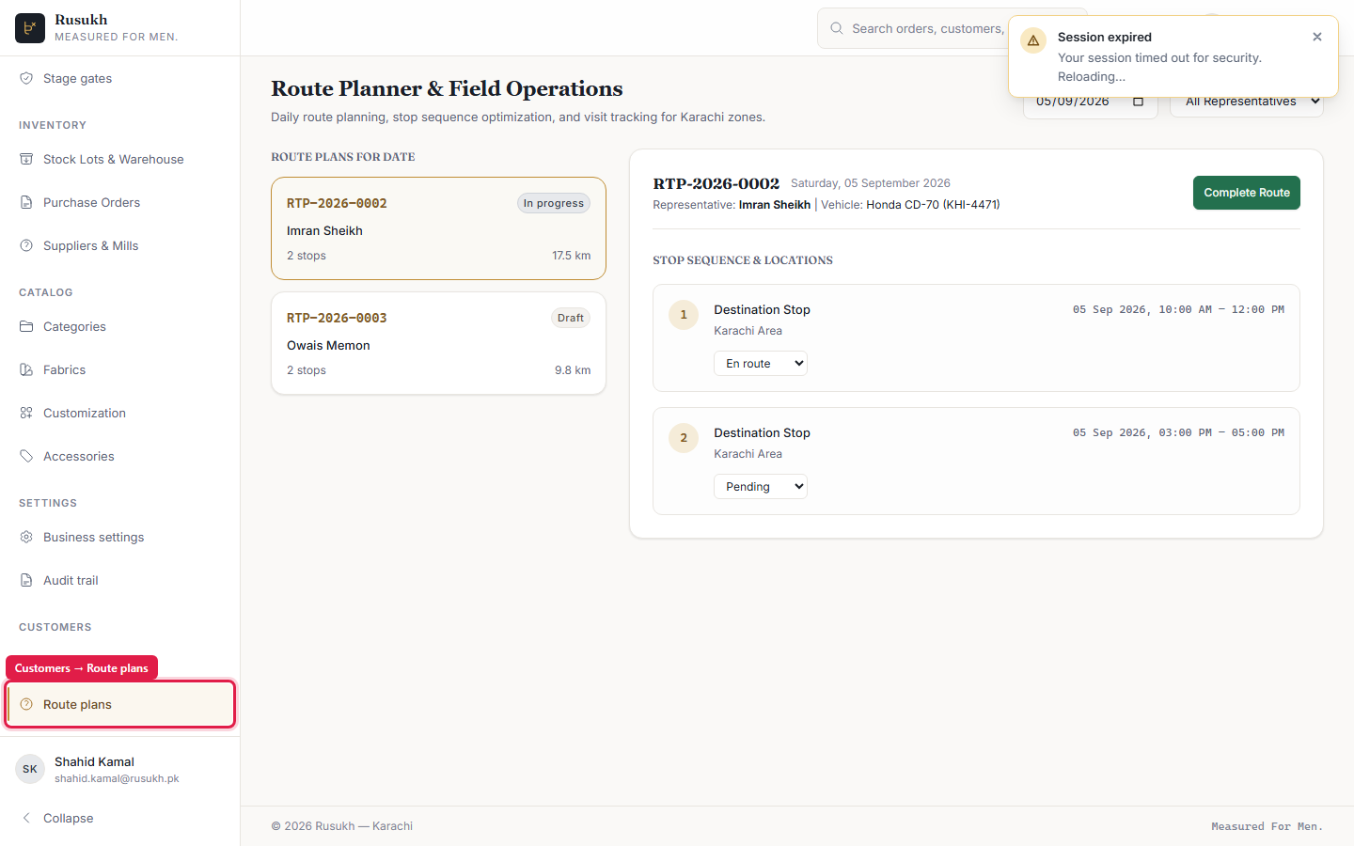1354x846 pixels.
Task: Click the Fabrics swatch icon
Action: pos(26,369)
